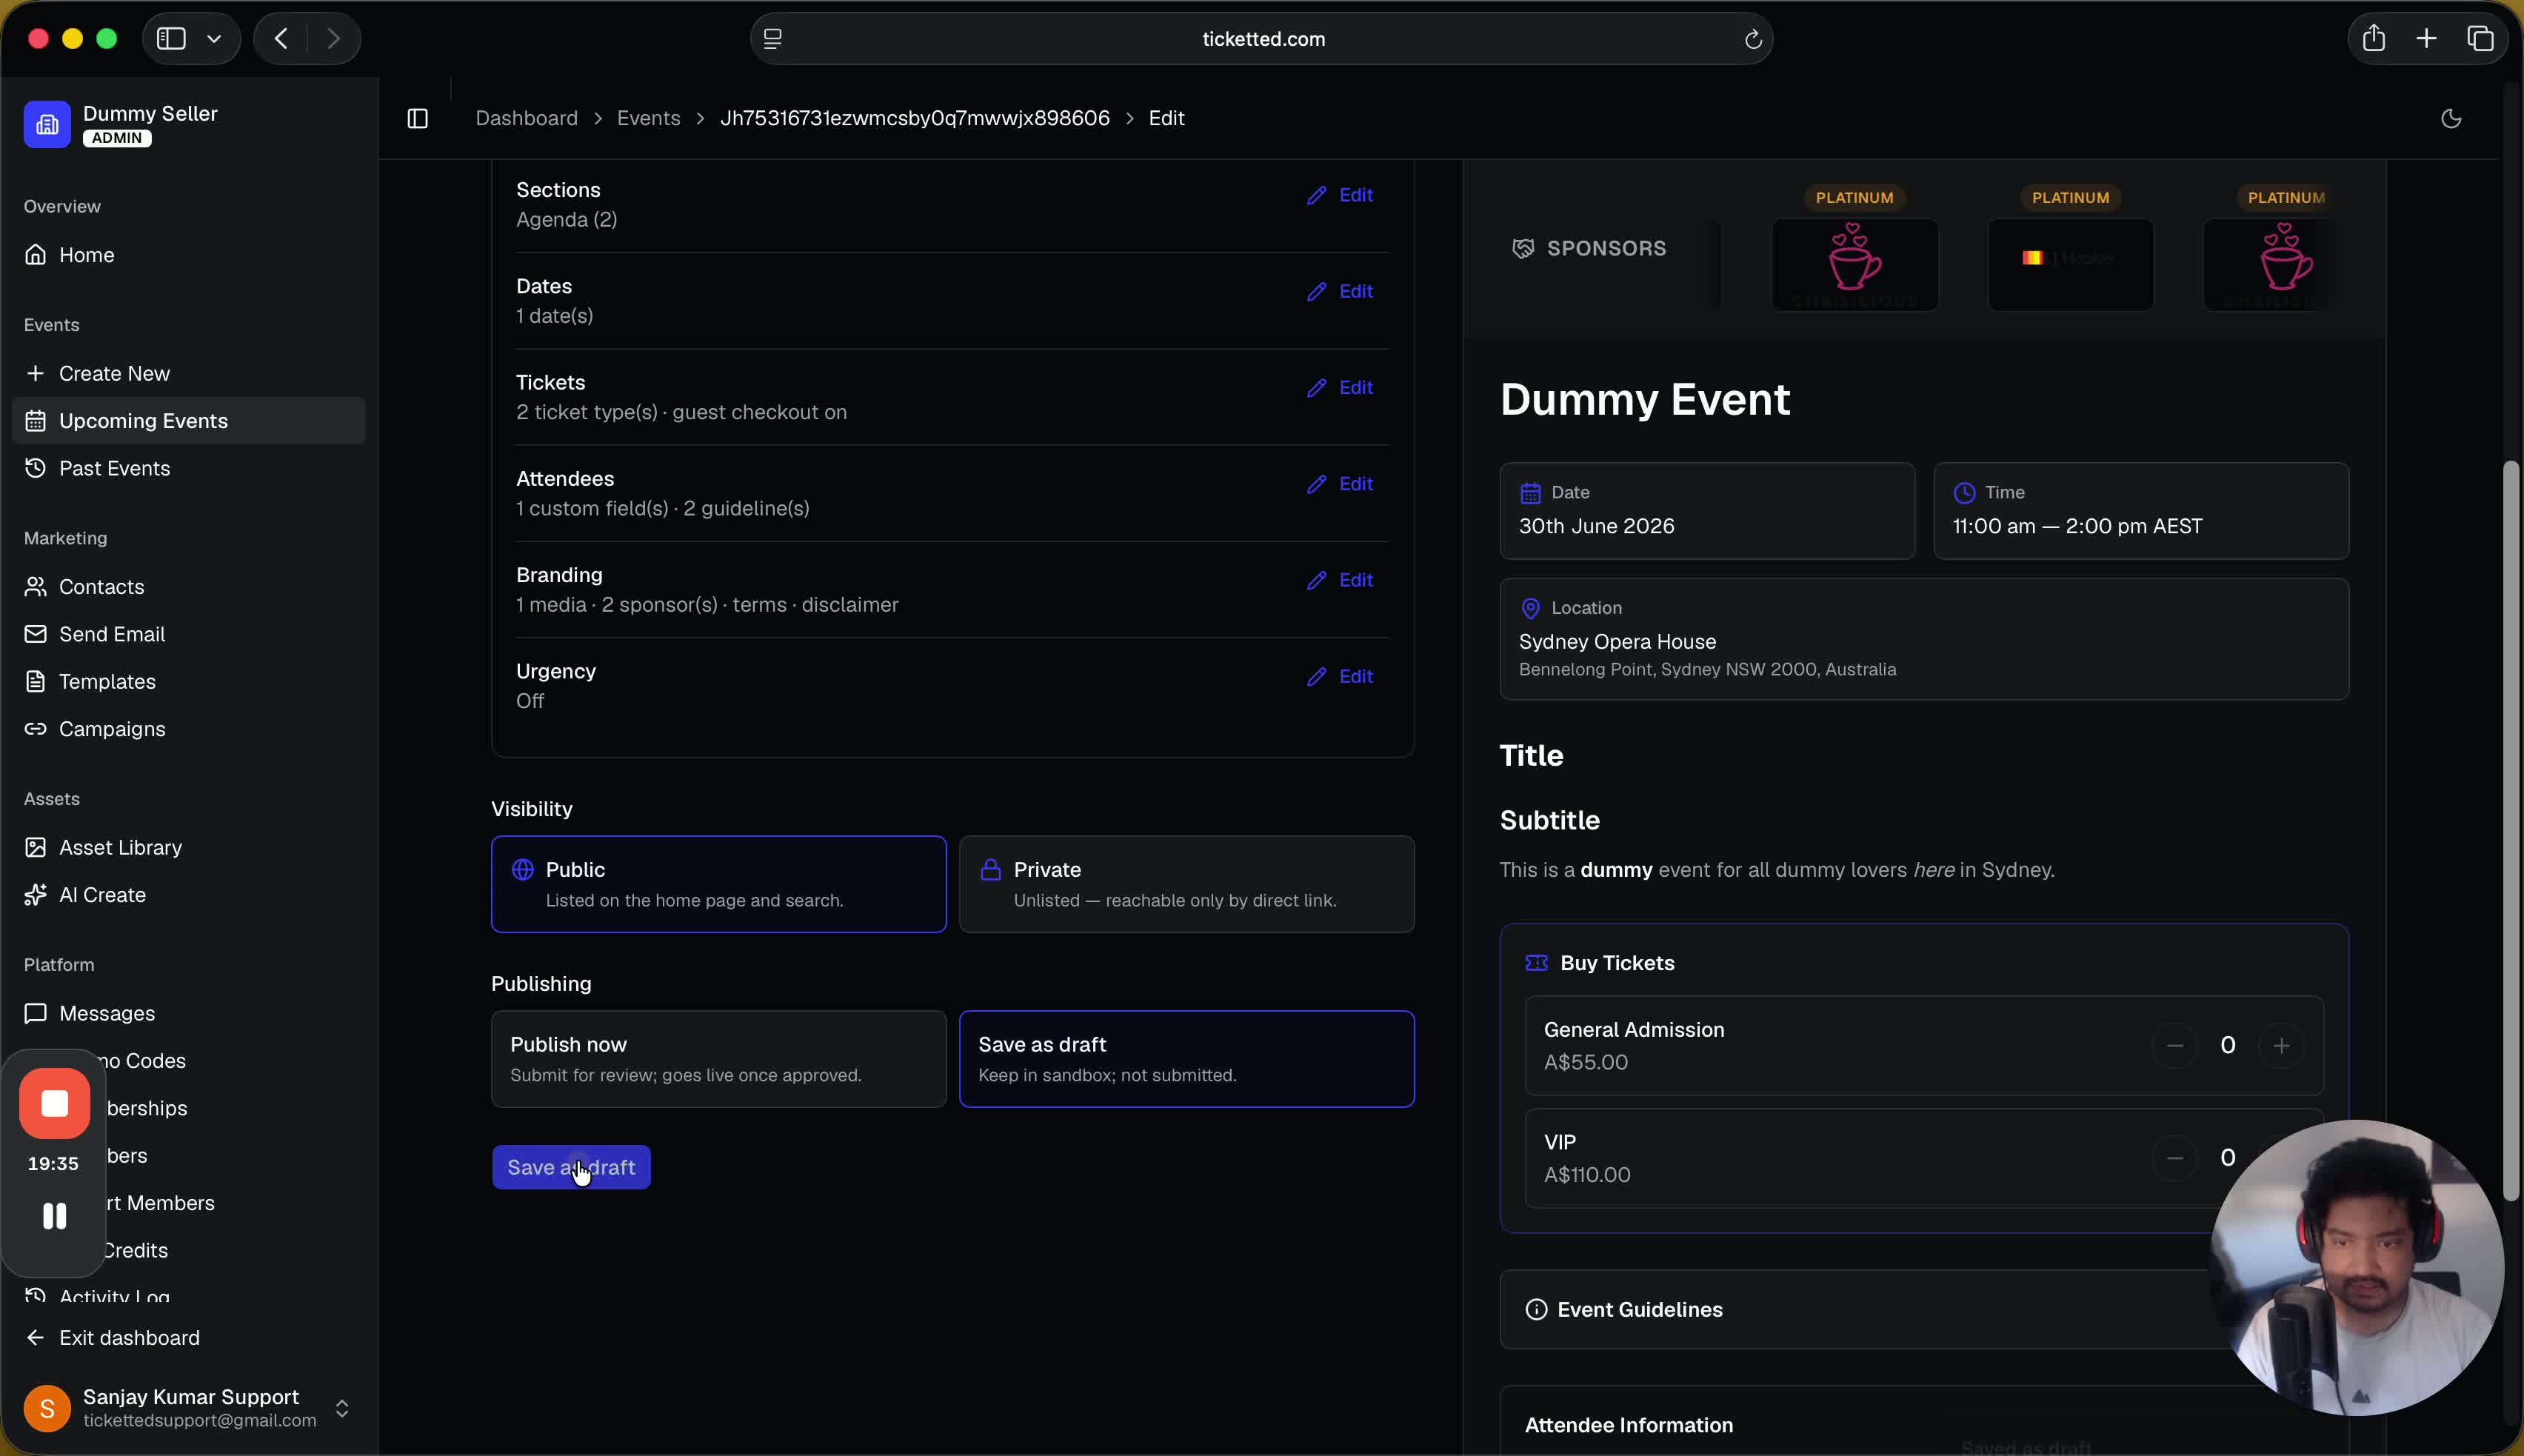Stop the screen recording

click(x=55, y=1103)
